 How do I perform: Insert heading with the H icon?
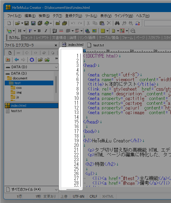[20, 31]
